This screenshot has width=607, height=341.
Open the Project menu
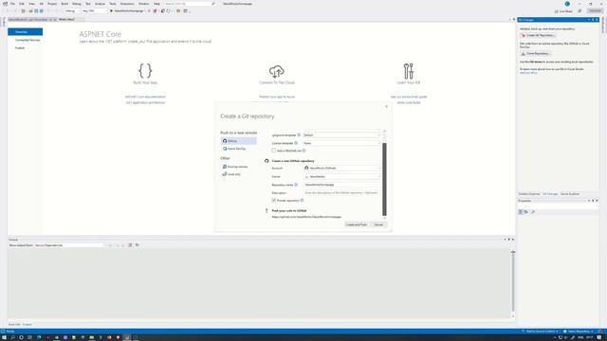pos(52,4)
